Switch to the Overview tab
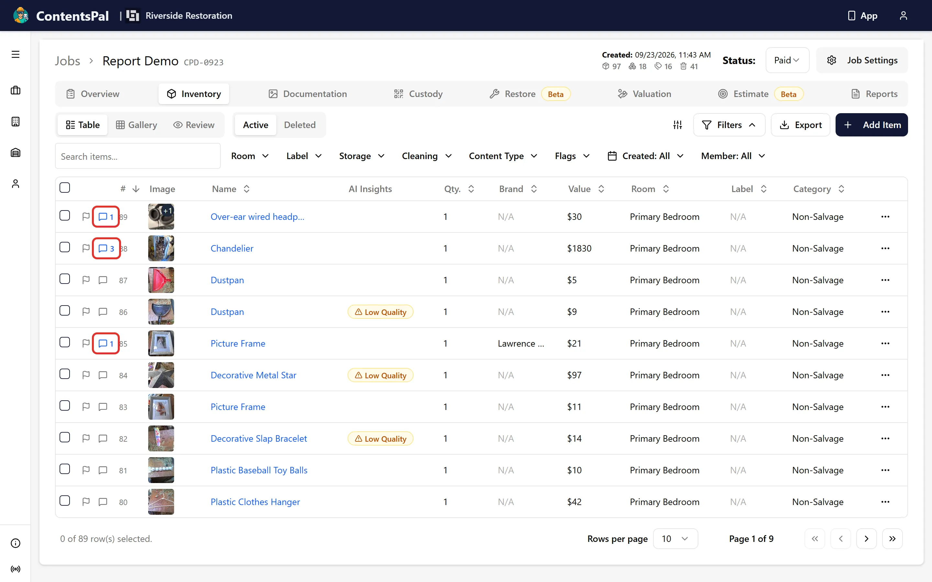 (93, 94)
